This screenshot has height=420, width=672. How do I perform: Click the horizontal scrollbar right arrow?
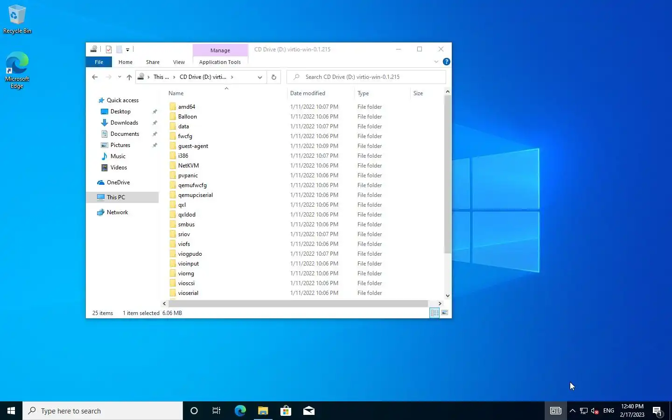[440, 303]
